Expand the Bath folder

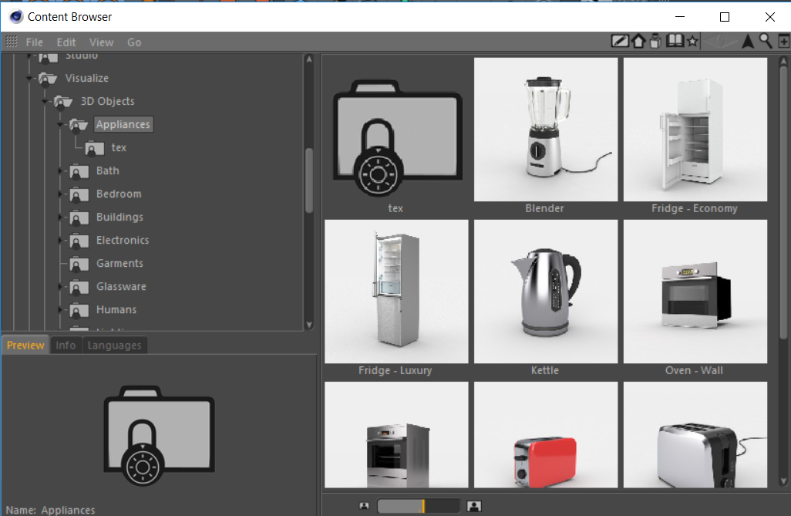pos(61,171)
